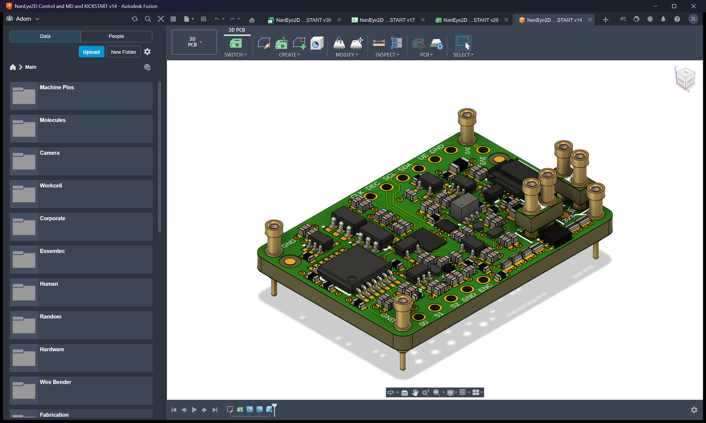
Task: Open the Machine Pins folder
Action: click(81, 96)
